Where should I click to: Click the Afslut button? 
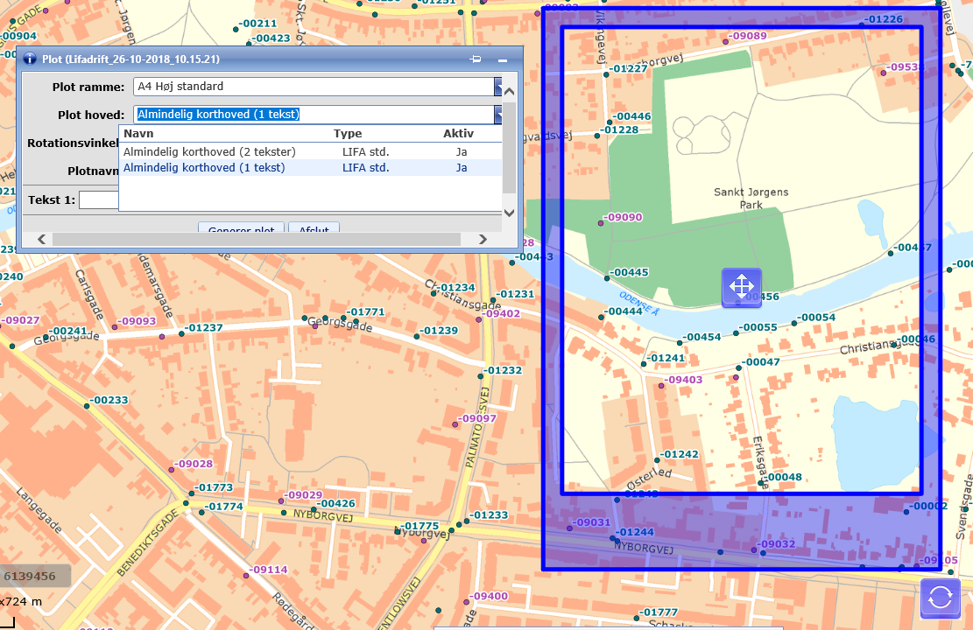tap(314, 228)
